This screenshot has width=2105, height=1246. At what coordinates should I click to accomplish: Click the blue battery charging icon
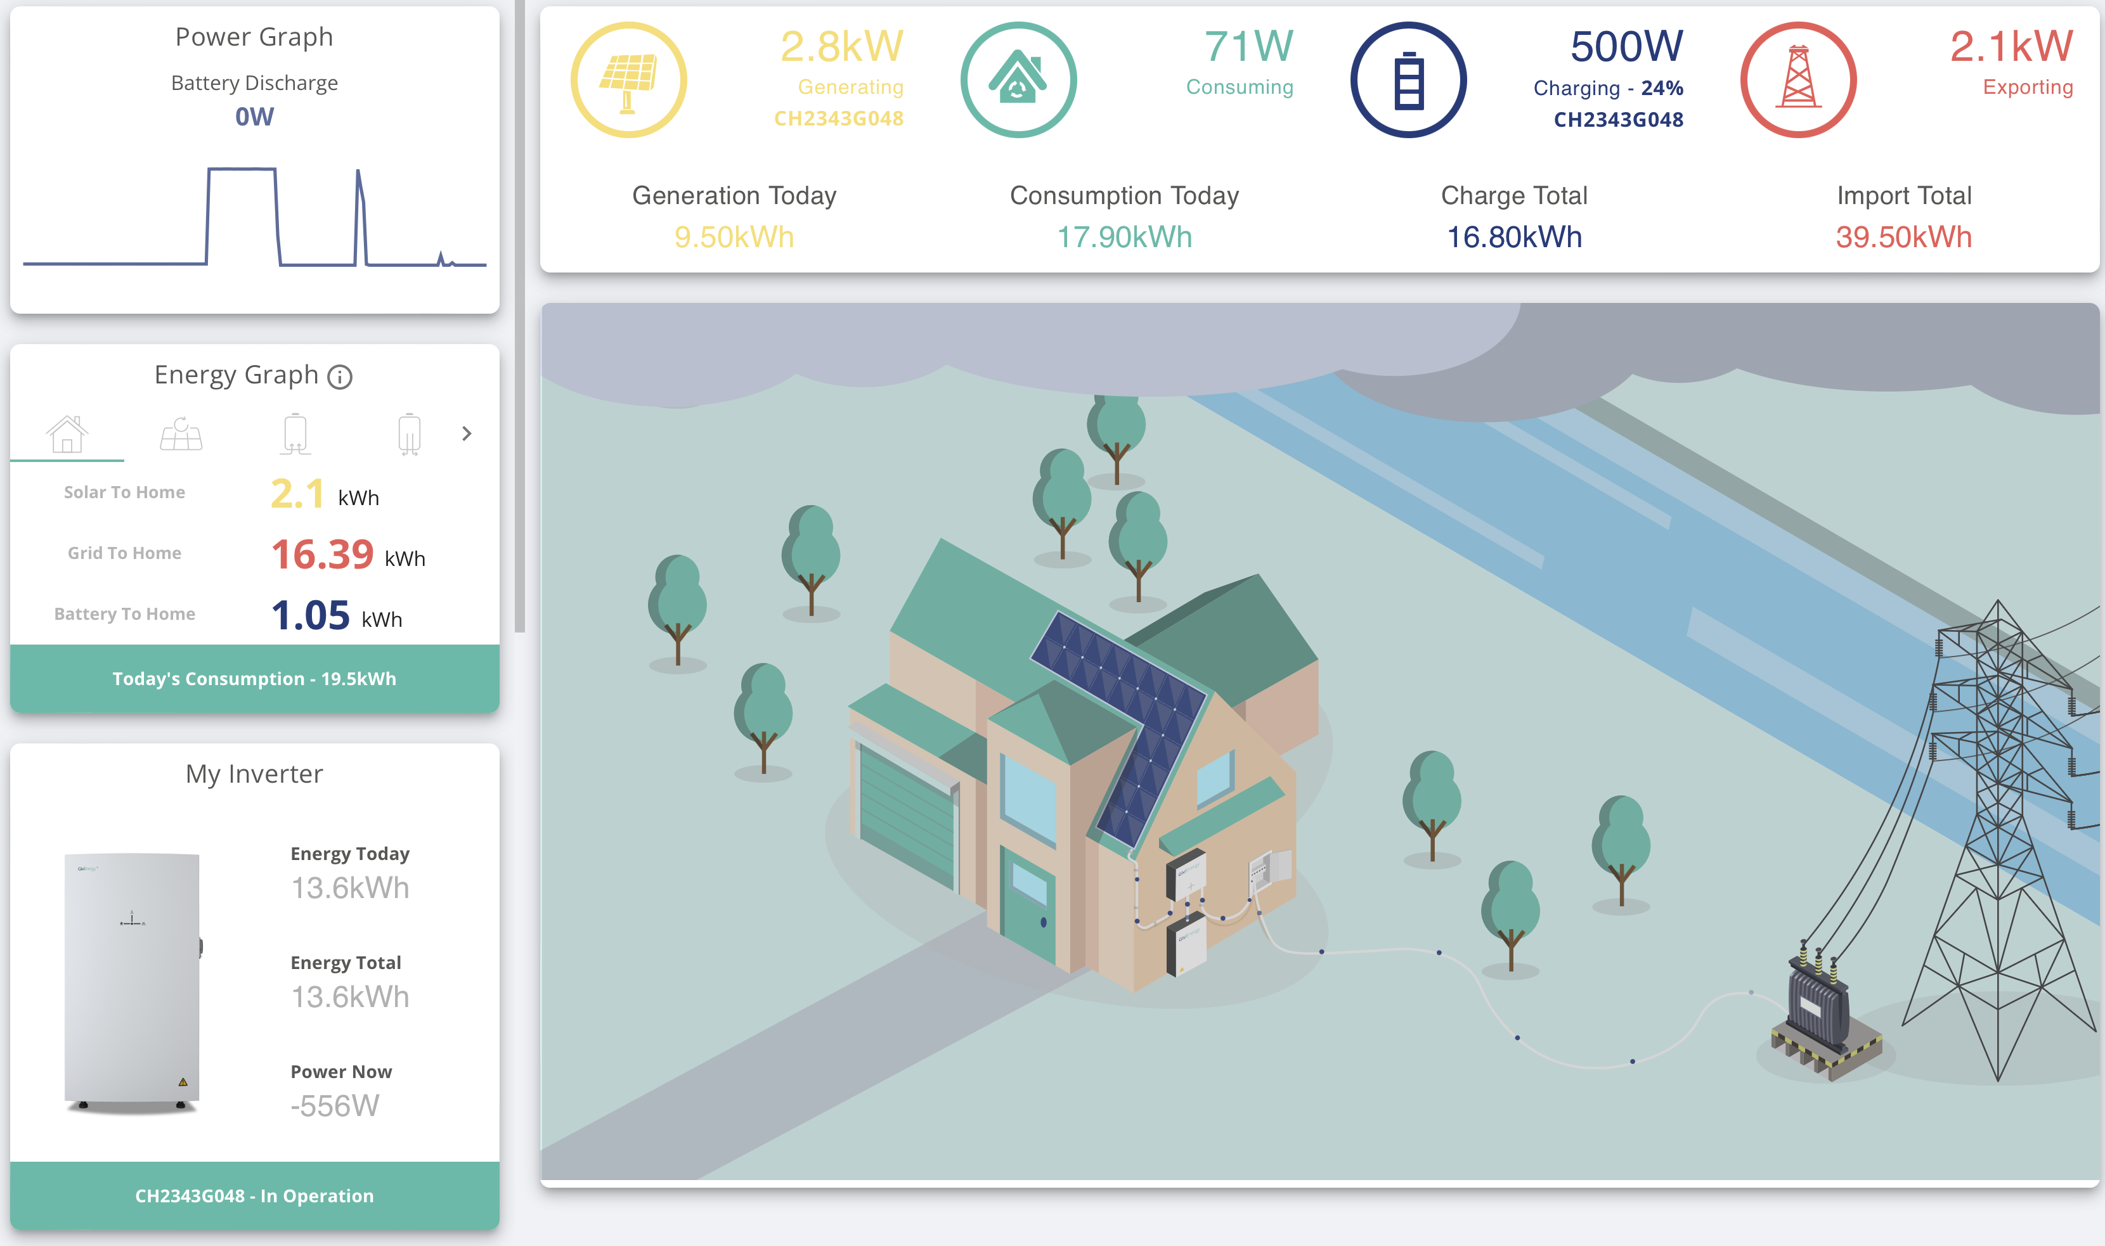coord(1408,80)
